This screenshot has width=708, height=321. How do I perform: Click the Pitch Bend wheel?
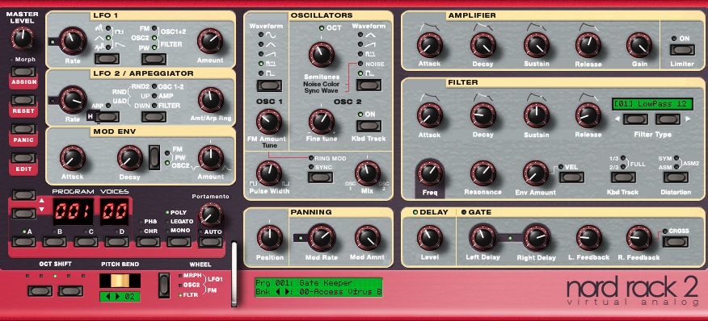120,281
